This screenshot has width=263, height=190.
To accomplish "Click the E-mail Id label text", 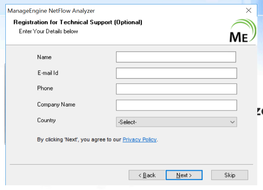I will (48, 73).
